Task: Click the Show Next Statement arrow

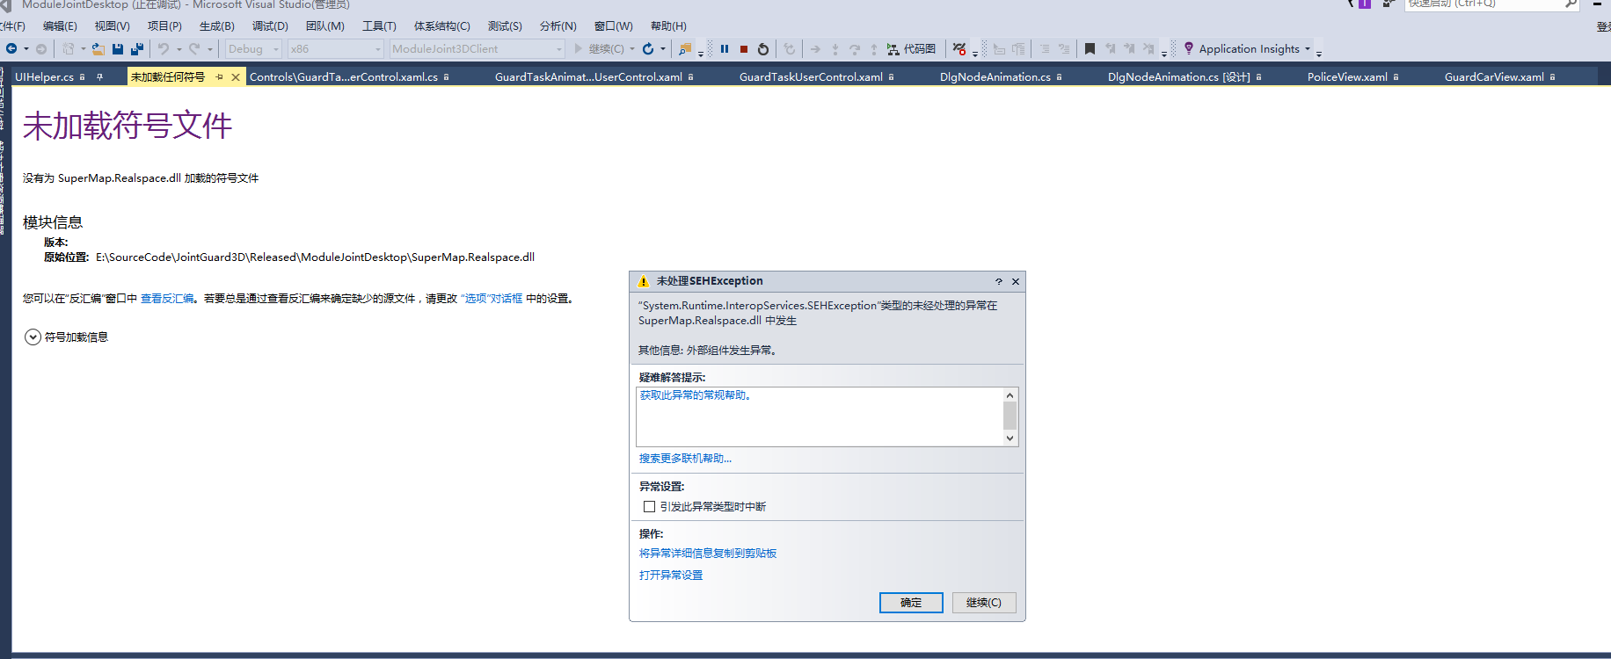Action: pos(815,49)
